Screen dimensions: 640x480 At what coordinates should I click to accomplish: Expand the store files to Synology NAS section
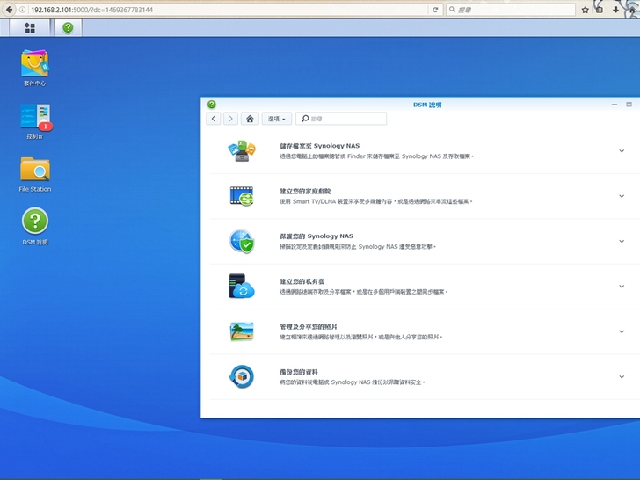point(621,151)
